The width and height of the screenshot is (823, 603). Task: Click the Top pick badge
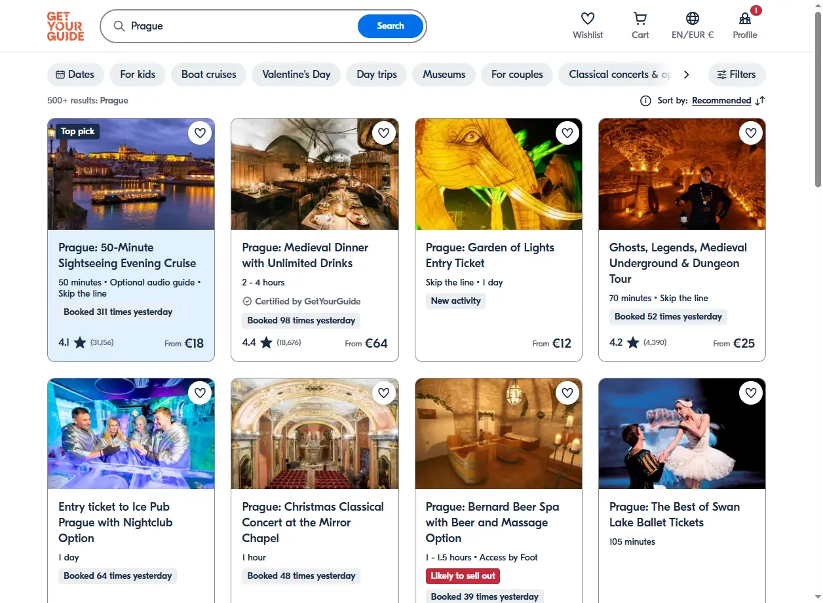(78, 132)
